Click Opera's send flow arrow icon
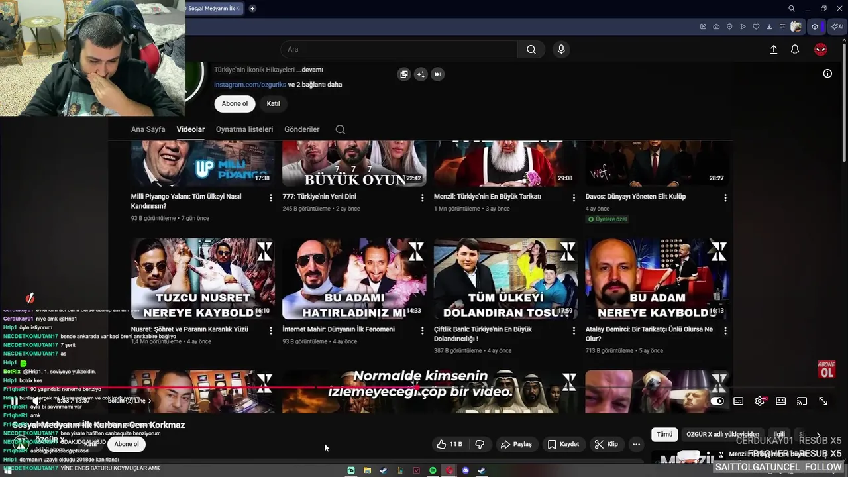The width and height of the screenshot is (848, 477). click(743, 26)
